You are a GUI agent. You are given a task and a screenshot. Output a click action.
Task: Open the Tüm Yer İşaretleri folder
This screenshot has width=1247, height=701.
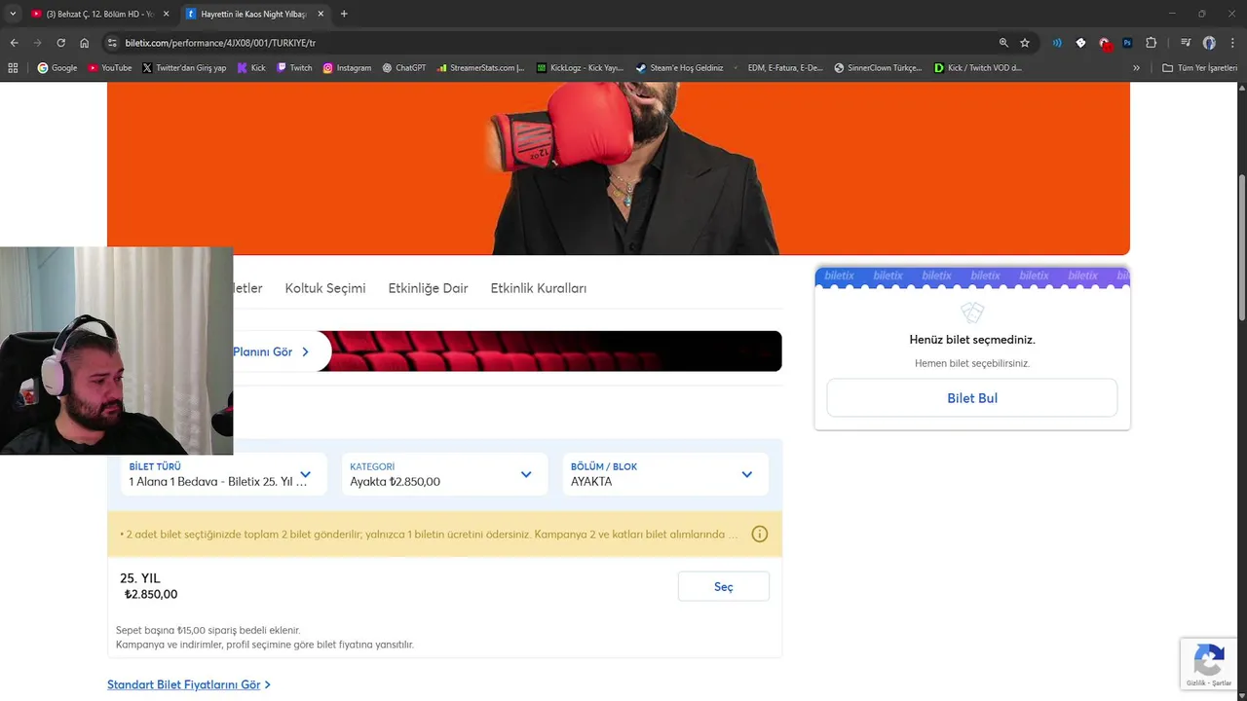(1199, 68)
